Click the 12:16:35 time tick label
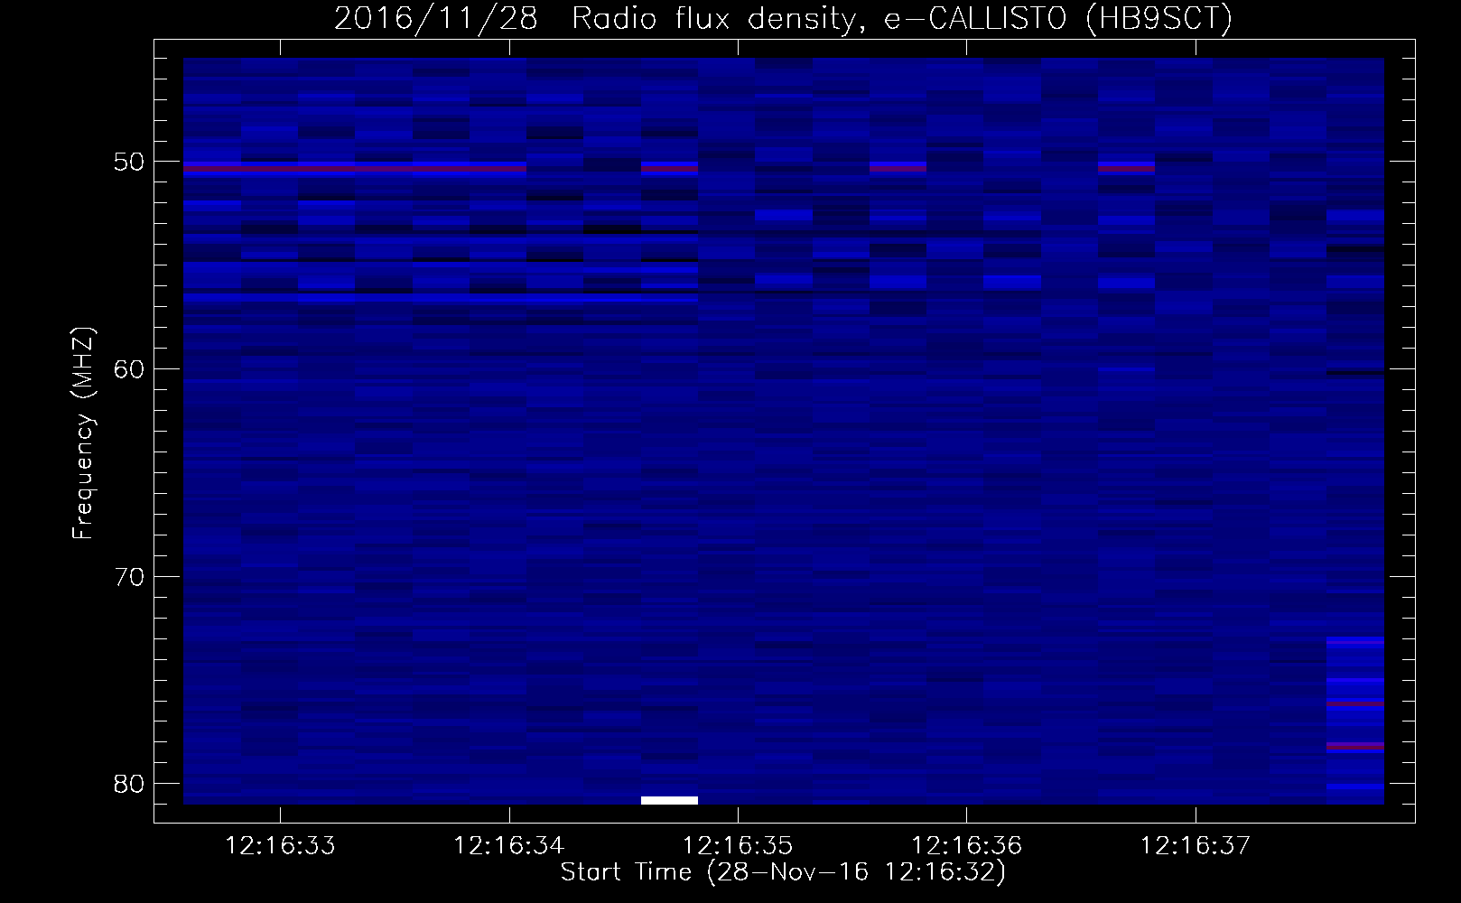The image size is (1461, 903). (738, 845)
